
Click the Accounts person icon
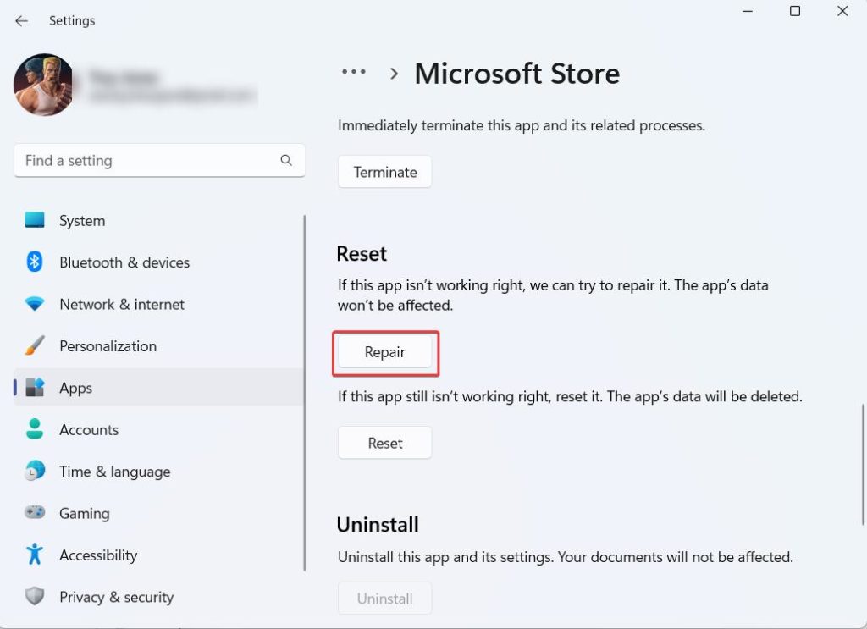click(x=35, y=430)
